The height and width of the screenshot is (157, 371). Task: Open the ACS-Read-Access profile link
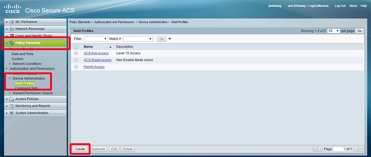tap(98, 60)
